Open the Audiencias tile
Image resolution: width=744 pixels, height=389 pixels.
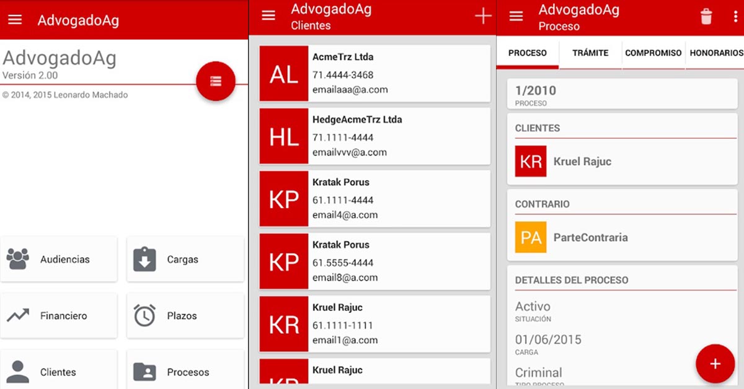tap(59, 259)
